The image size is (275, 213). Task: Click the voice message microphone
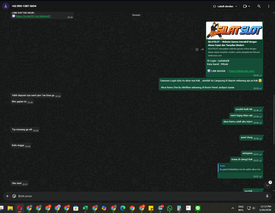[267, 196]
